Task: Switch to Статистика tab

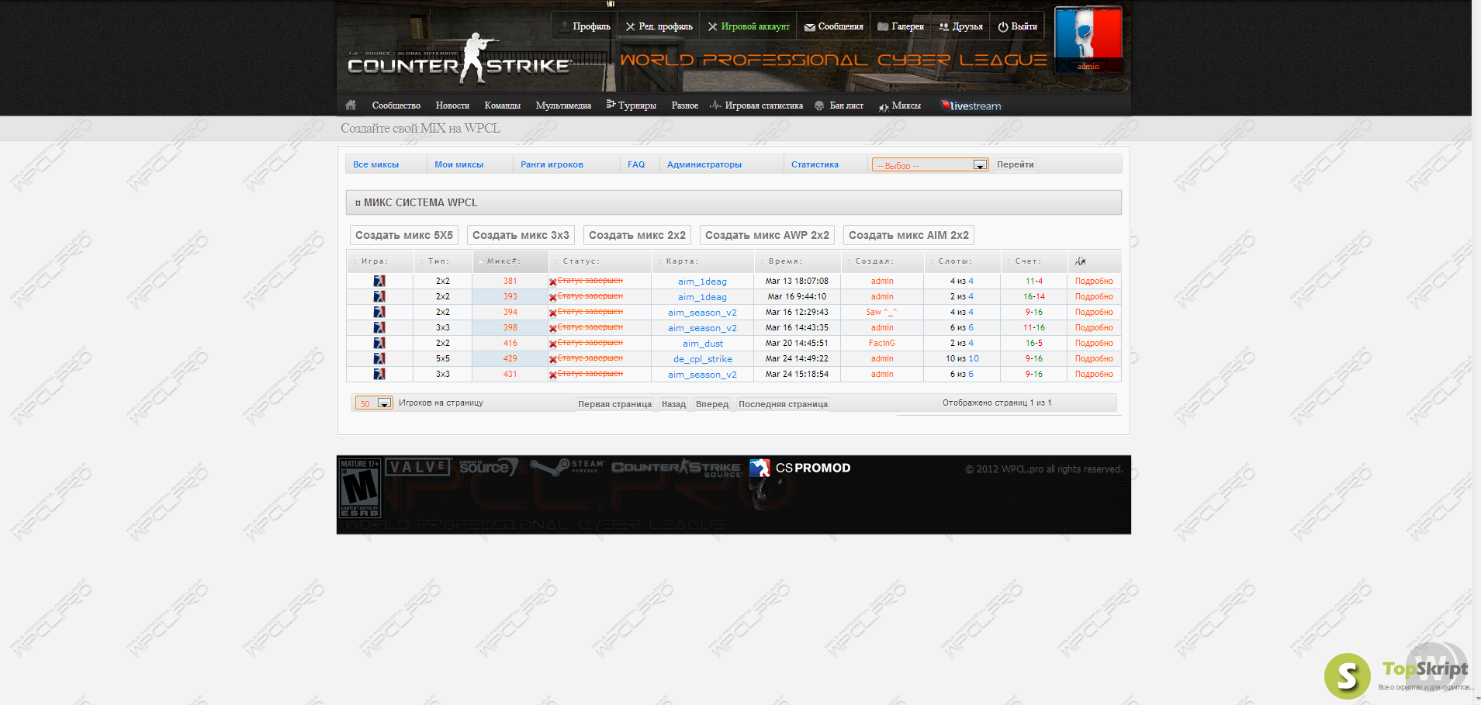Action: click(x=815, y=164)
